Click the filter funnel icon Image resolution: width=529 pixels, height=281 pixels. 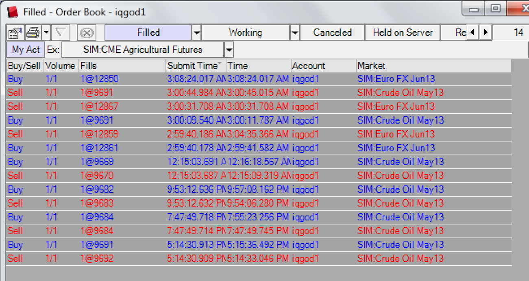click(x=61, y=33)
